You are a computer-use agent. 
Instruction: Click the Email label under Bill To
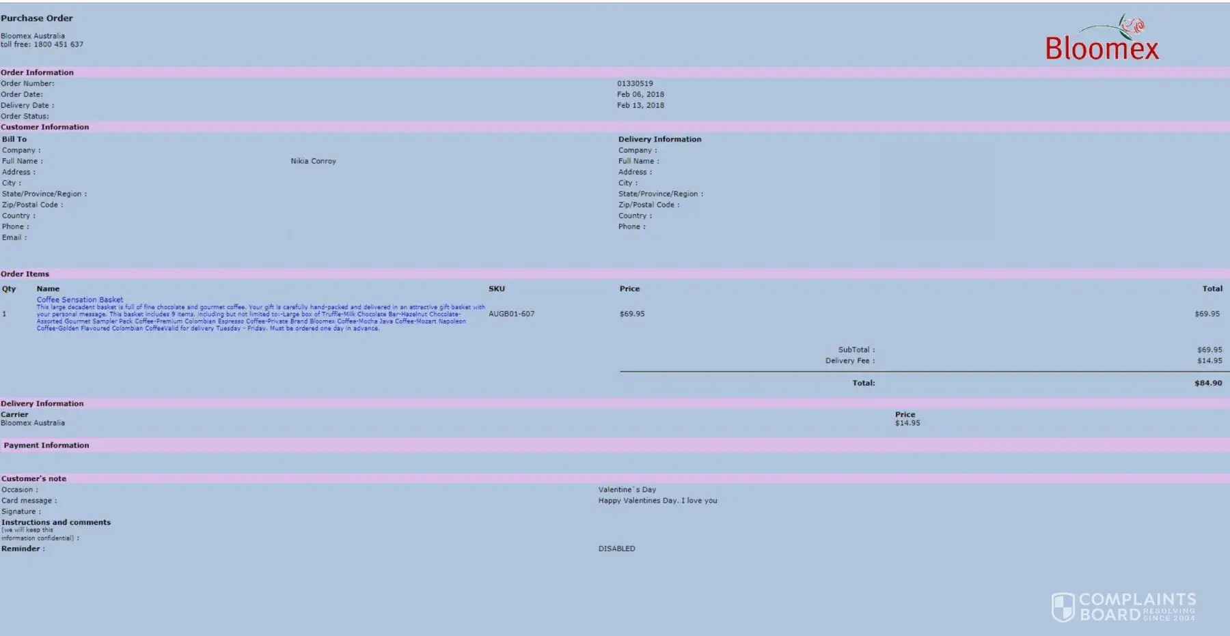pos(14,237)
